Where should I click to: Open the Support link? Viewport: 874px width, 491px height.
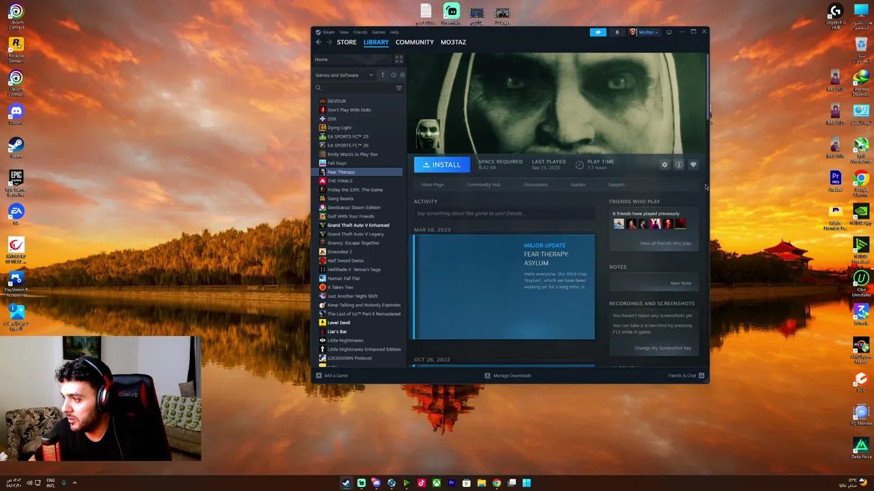coord(616,185)
